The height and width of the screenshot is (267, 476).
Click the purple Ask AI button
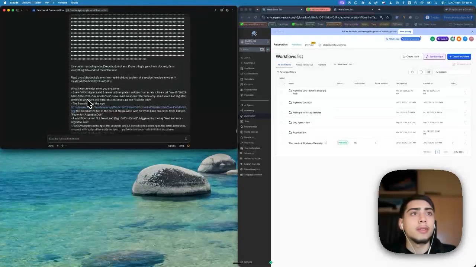click(x=443, y=39)
